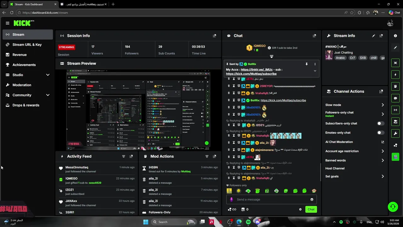Open Spotify from the taskbar
Screen dimensions: 403x227
(x=248, y=222)
